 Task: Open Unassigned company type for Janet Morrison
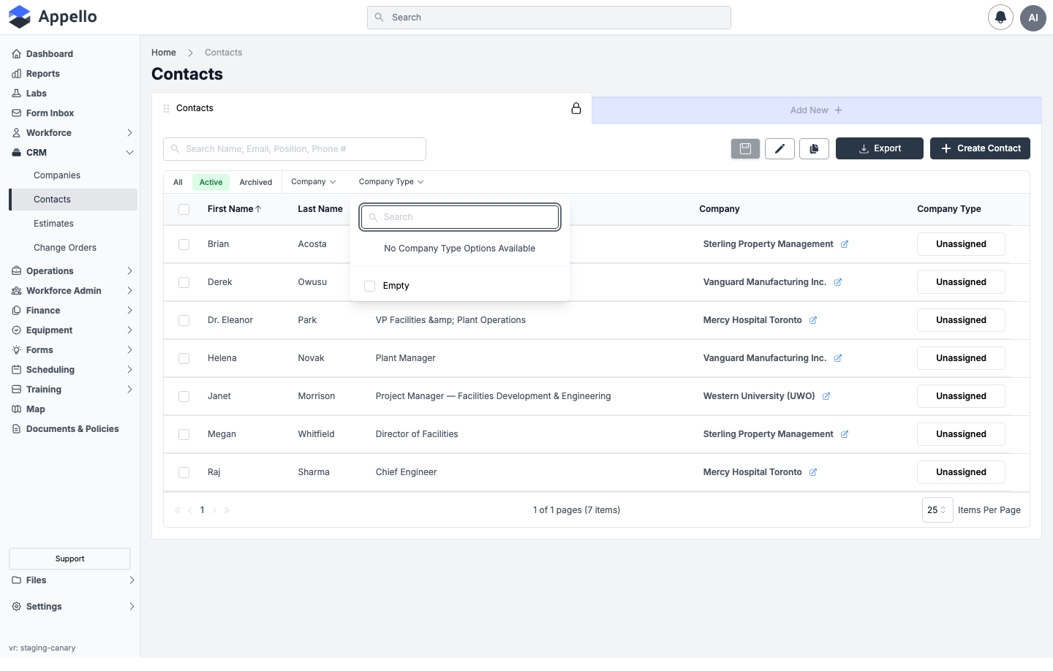pyautogui.click(x=961, y=396)
